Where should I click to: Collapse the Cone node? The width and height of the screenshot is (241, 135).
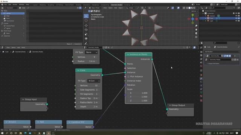click(x=78, y=70)
